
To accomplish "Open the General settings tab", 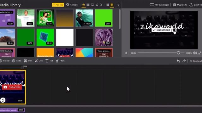I will coord(5,61).
